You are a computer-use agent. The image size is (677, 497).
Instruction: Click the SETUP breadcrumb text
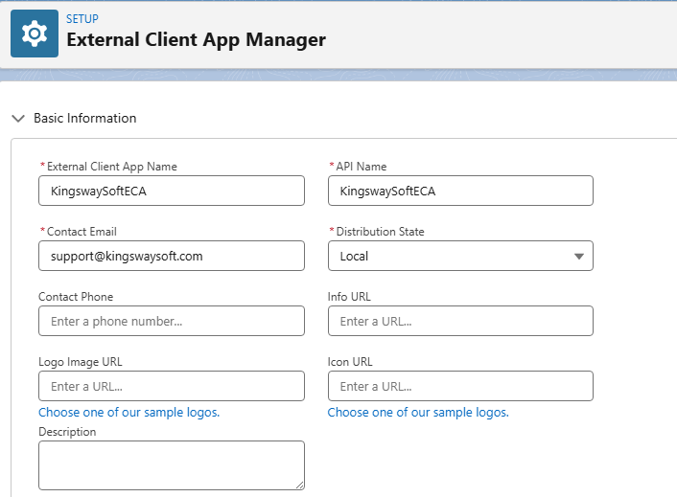(82, 18)
